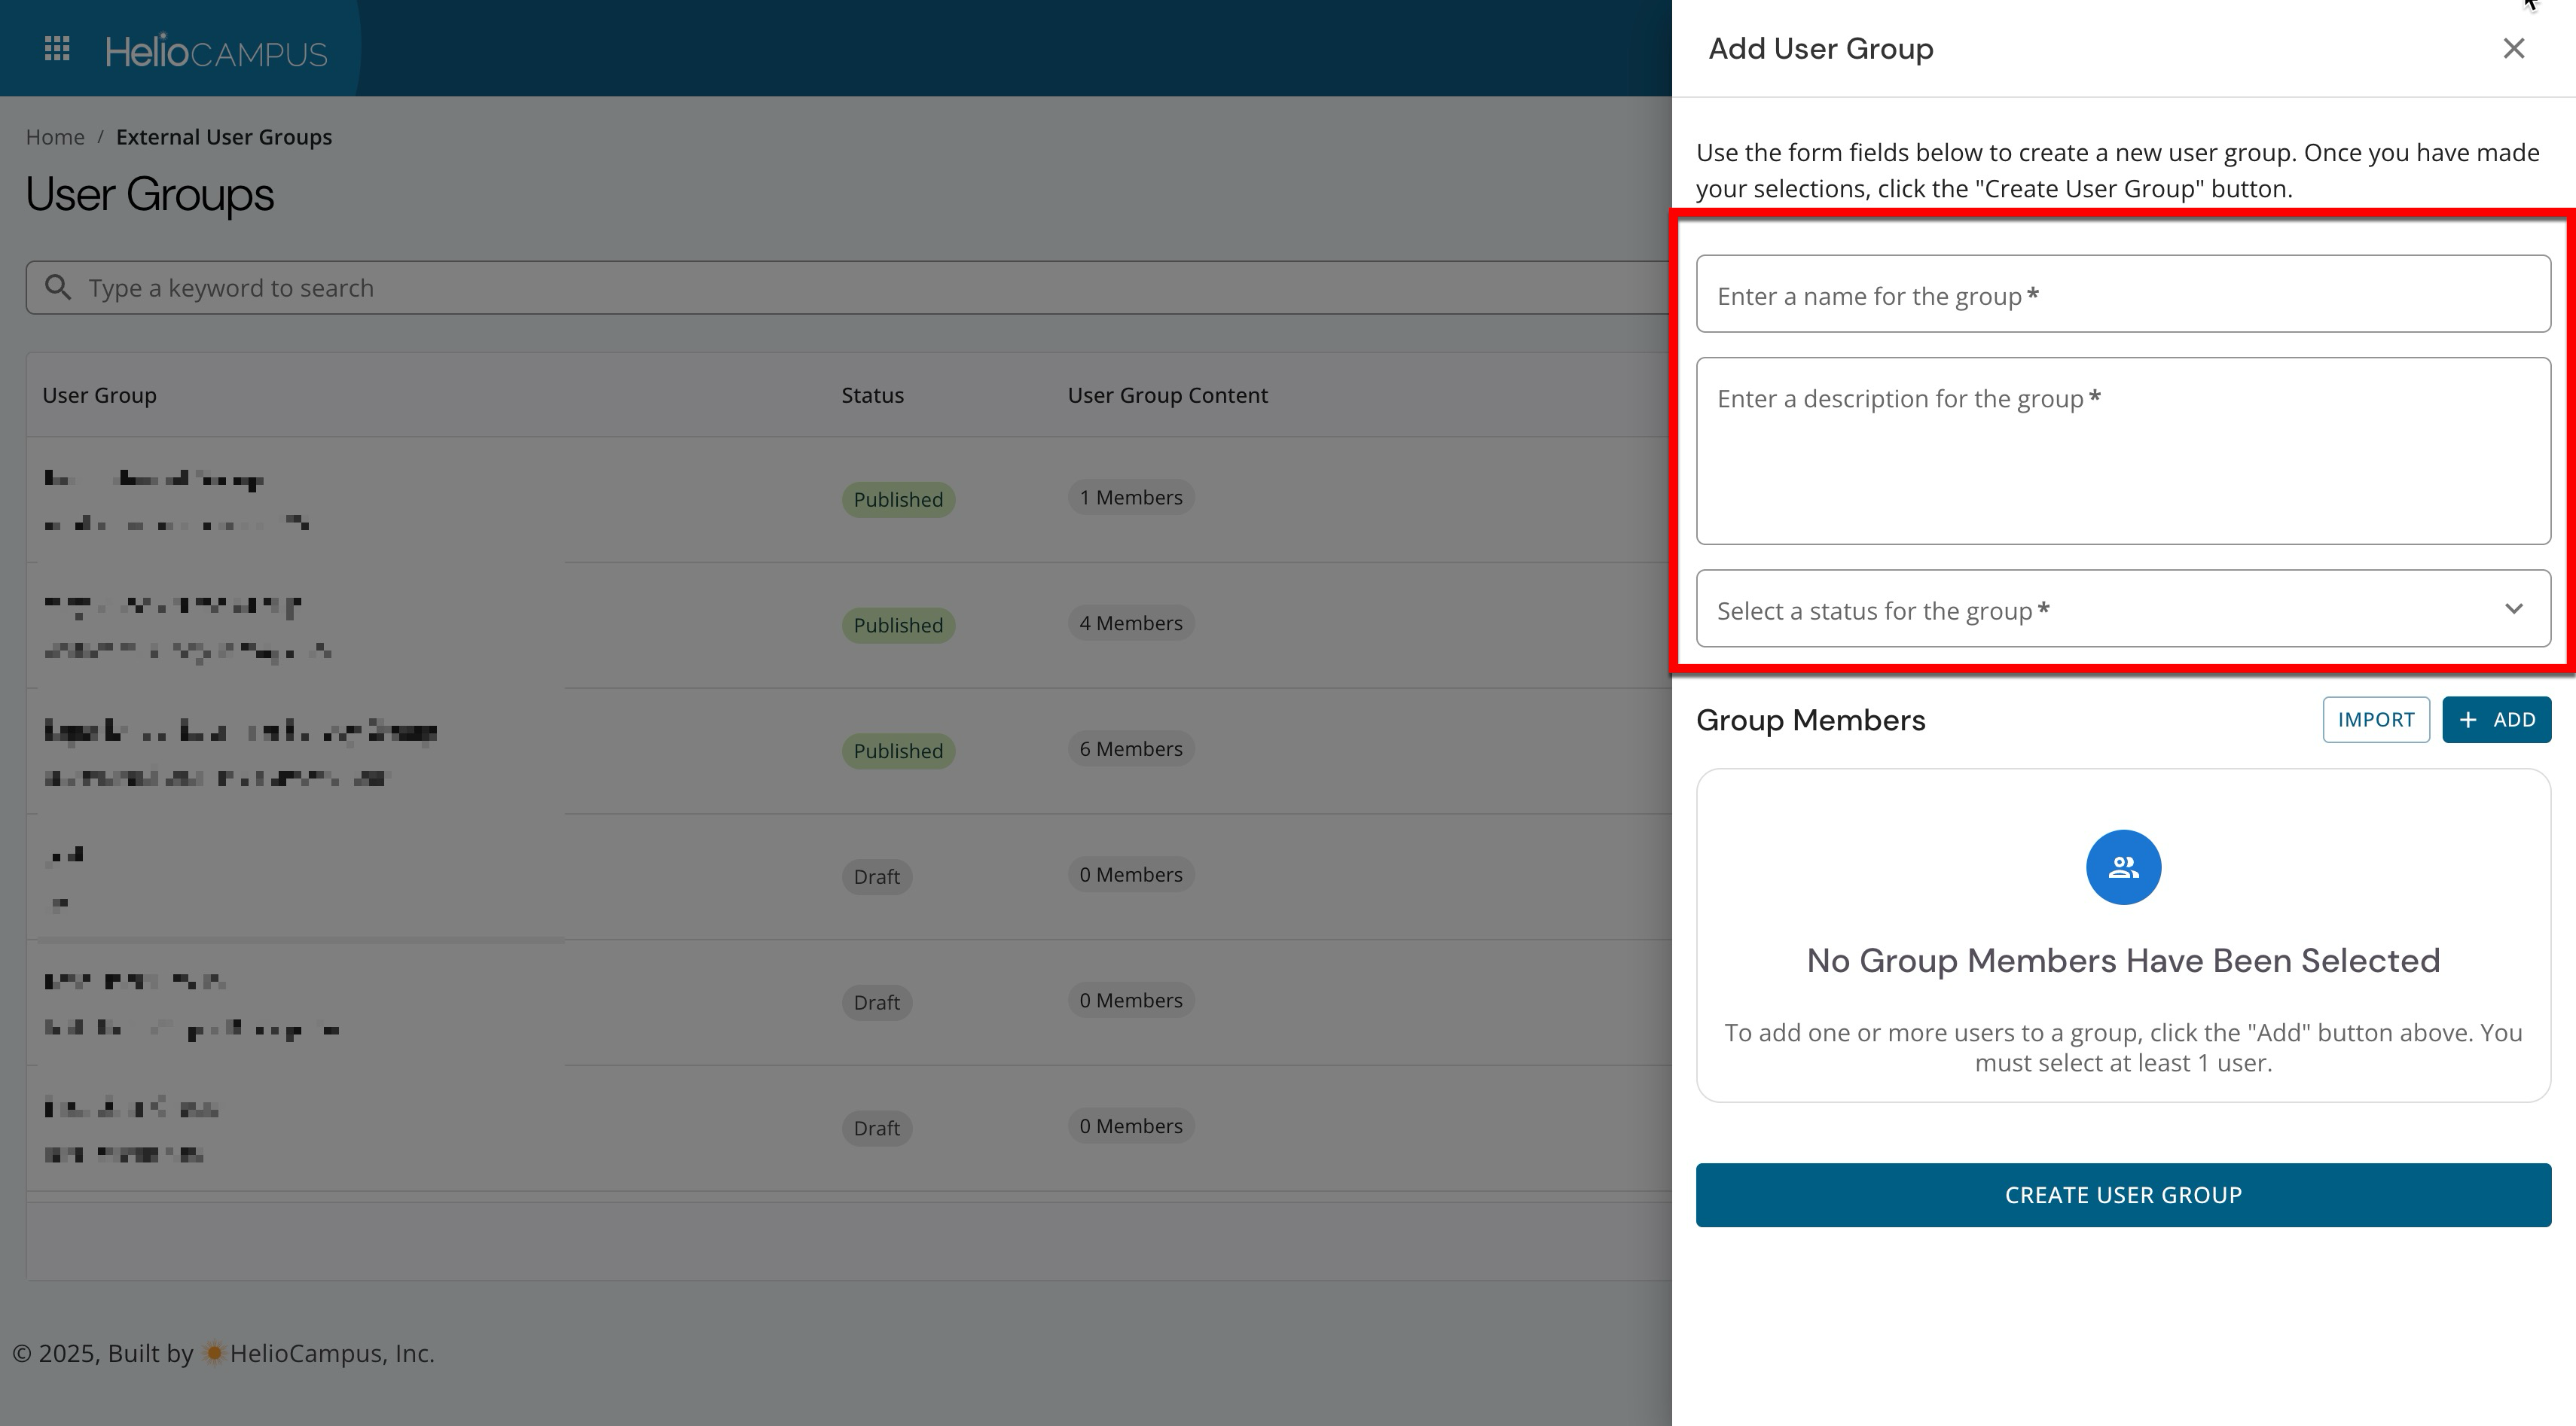The image size is (2576, 1426).
Task: Click the first Published status badge
Action: (897, 500)
